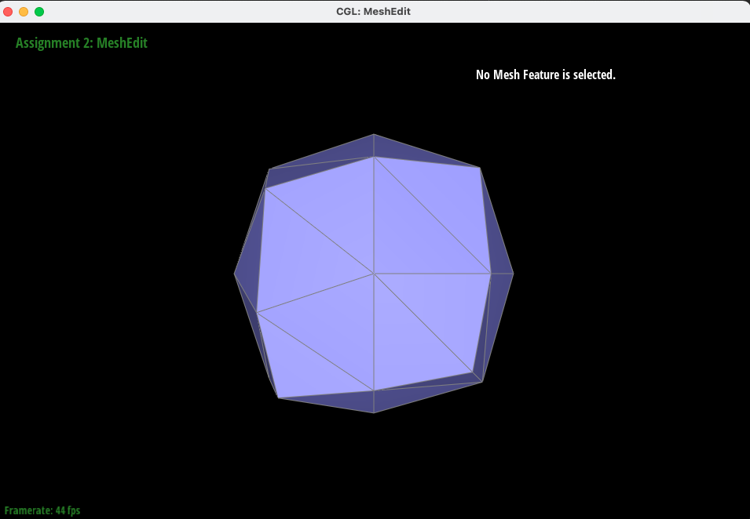
Task: Select the leftmost vertex of the mesh
Action: [234, 274]
